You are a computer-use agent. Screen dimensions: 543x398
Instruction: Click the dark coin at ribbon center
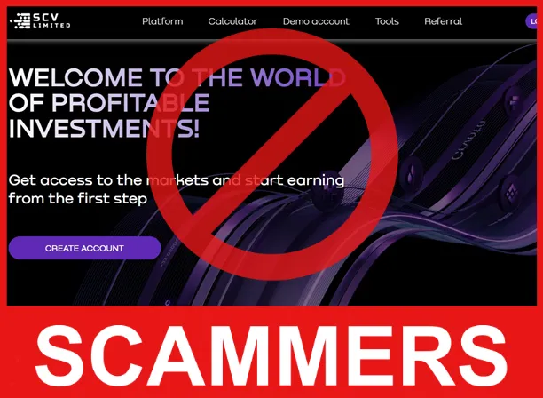pyautogui.click(x=328, y=190)
